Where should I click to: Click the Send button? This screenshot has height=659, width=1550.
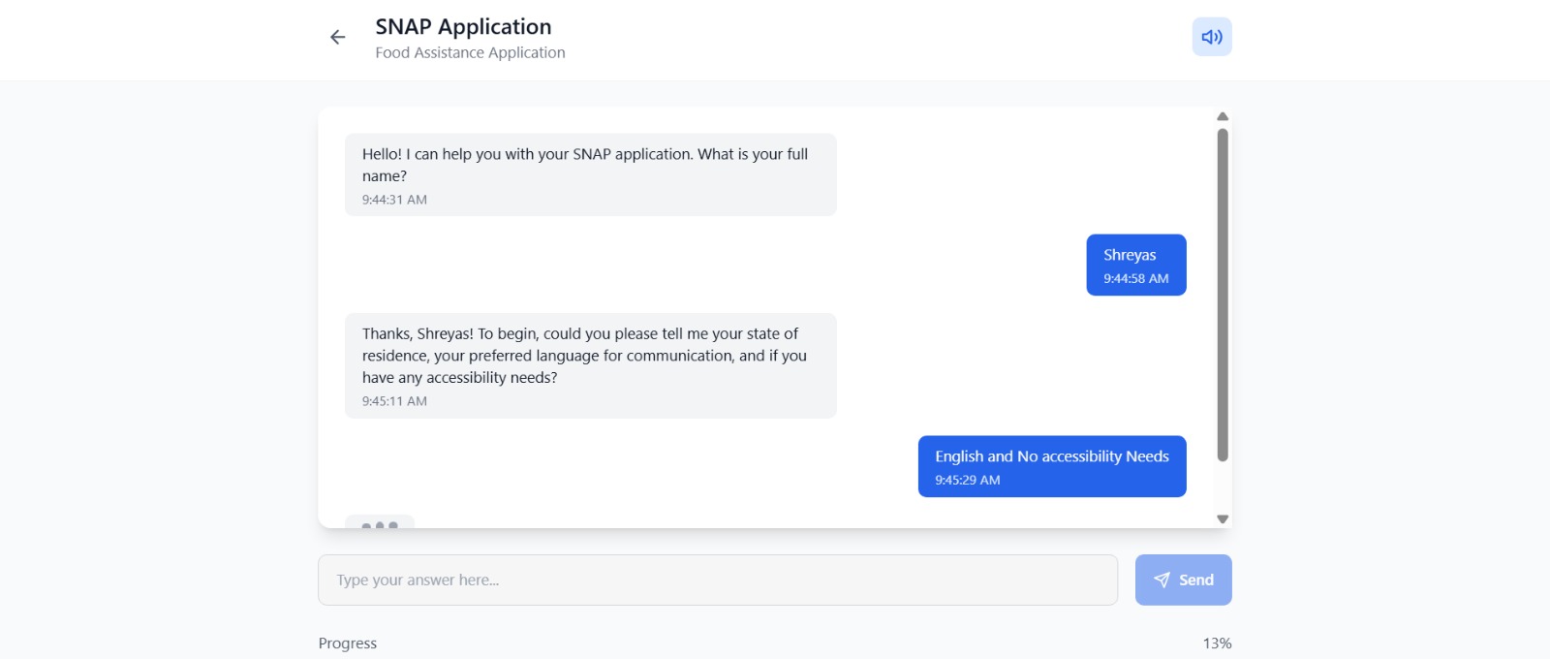click(1183, 580)
